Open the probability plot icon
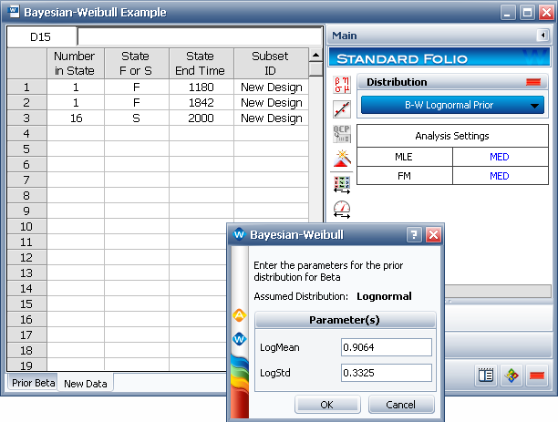 tap(342, 109)
